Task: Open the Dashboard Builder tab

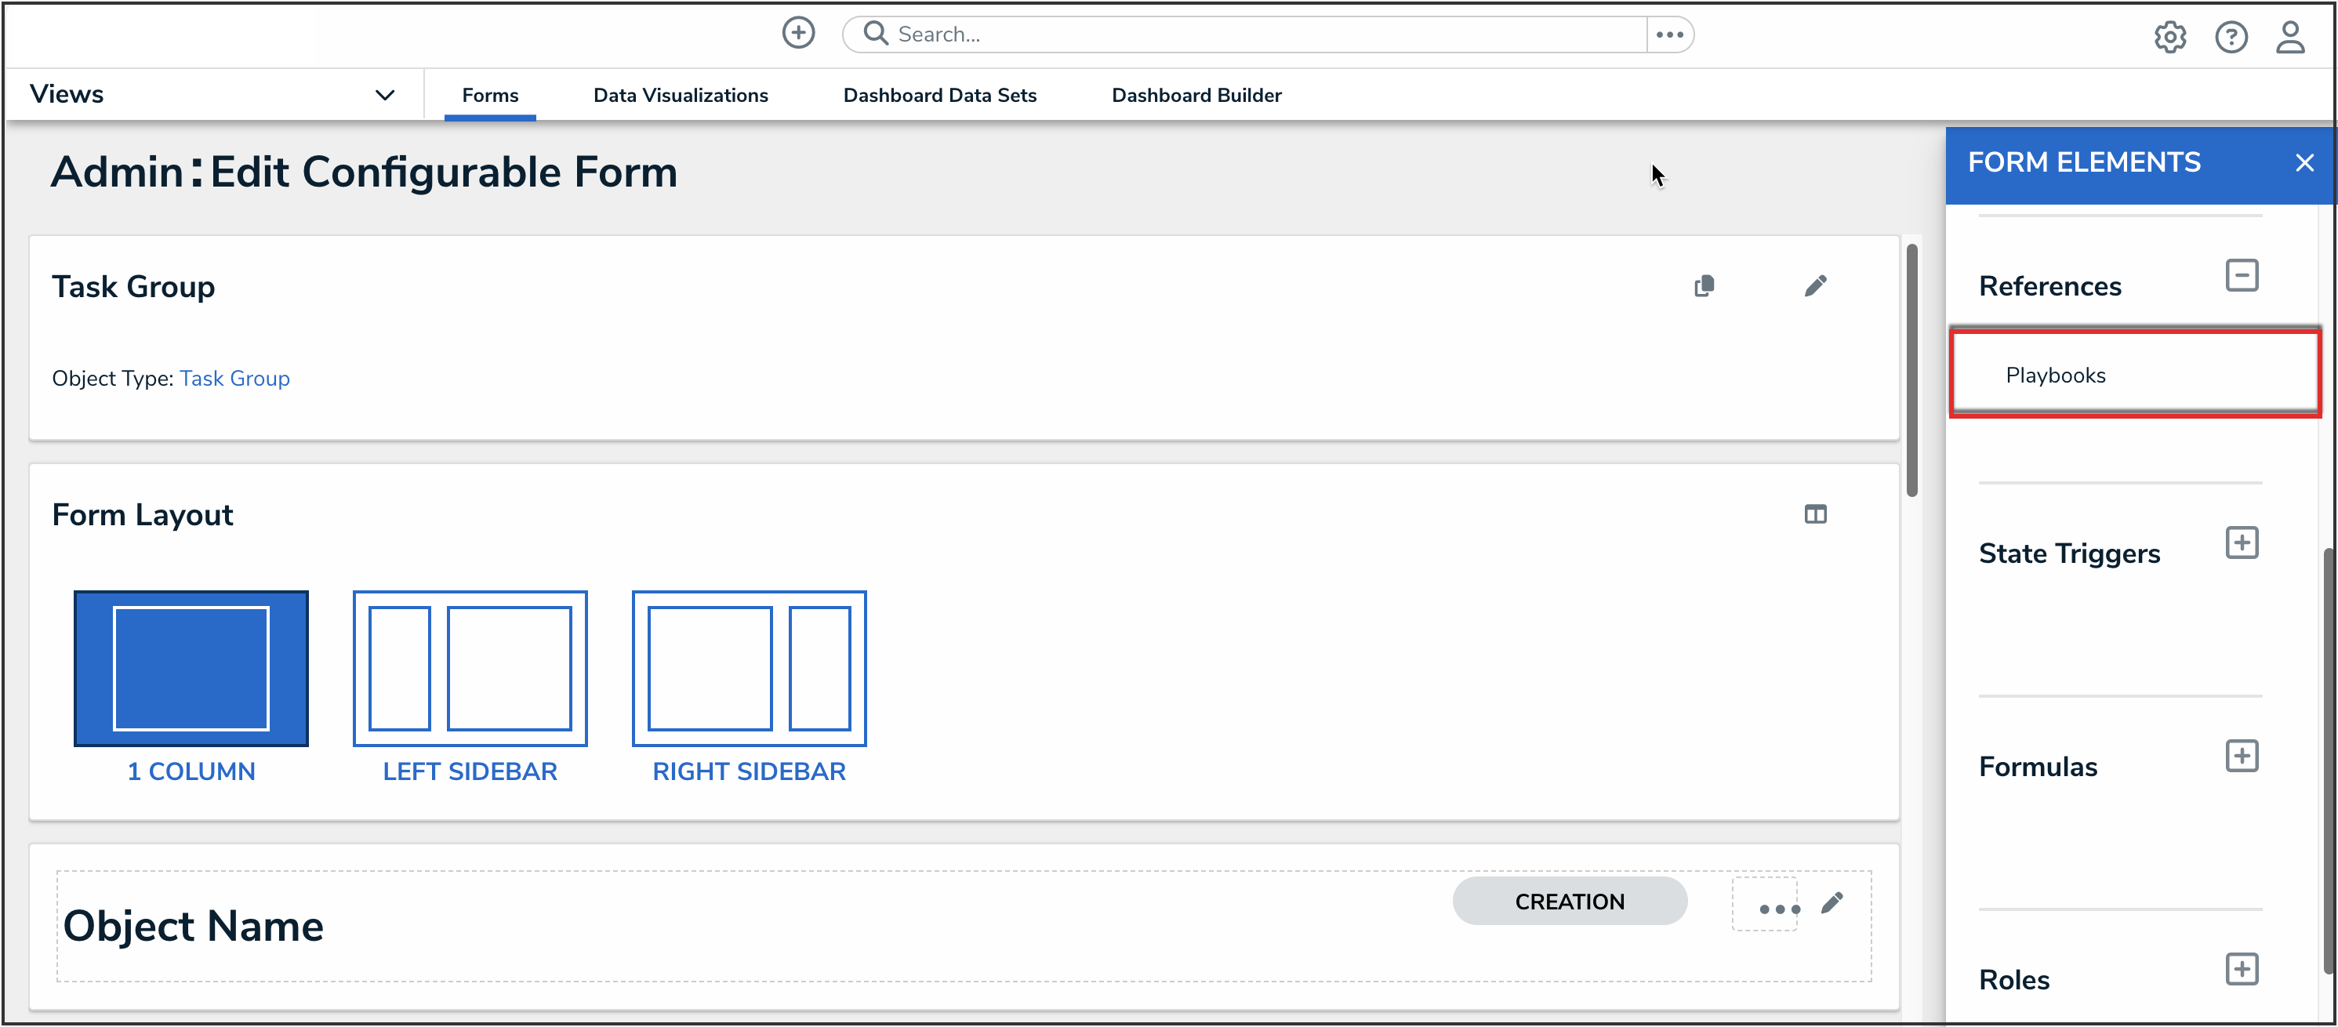Action: [1196, 96]
